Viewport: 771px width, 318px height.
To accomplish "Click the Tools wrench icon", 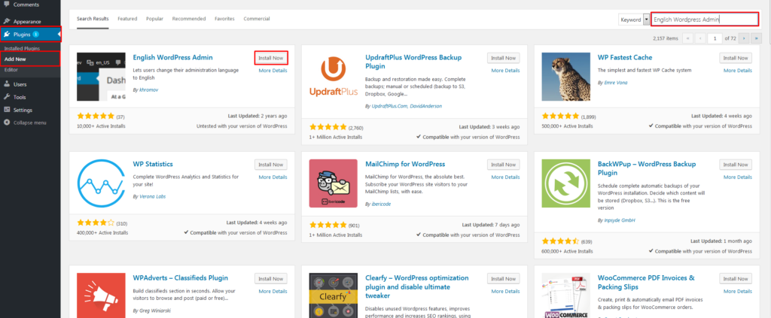I will pos(6,97).
